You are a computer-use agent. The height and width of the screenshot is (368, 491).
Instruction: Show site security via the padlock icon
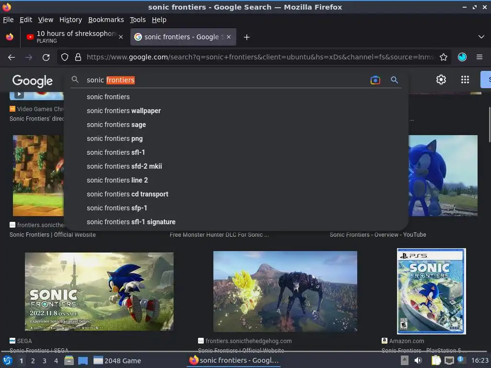78,57
